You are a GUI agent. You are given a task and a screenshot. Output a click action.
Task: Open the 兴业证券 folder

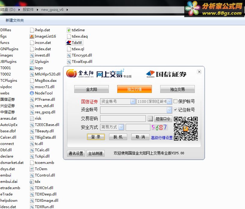pyautogui.click(x=8, y=106)
